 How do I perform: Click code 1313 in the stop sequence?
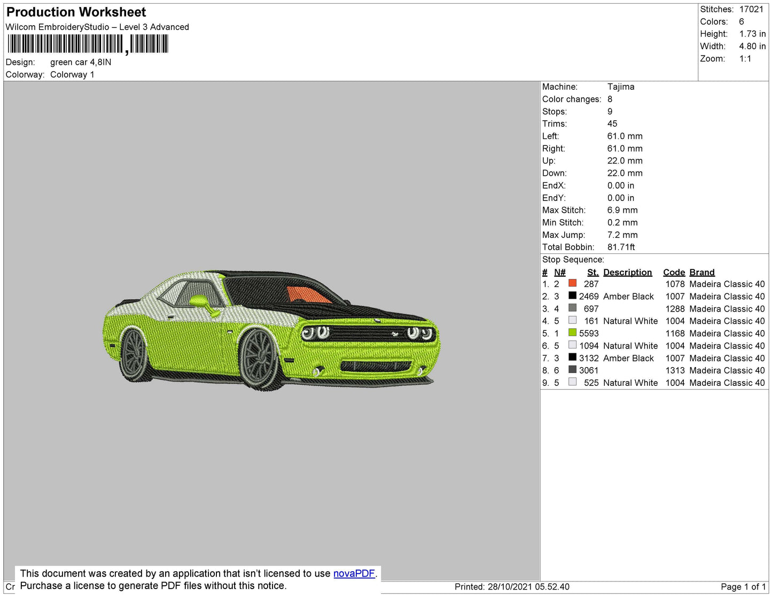675,370
